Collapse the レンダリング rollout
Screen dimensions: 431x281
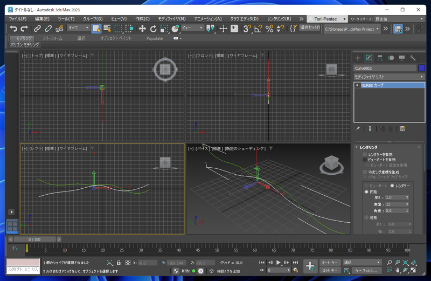(x=357, y=147)
